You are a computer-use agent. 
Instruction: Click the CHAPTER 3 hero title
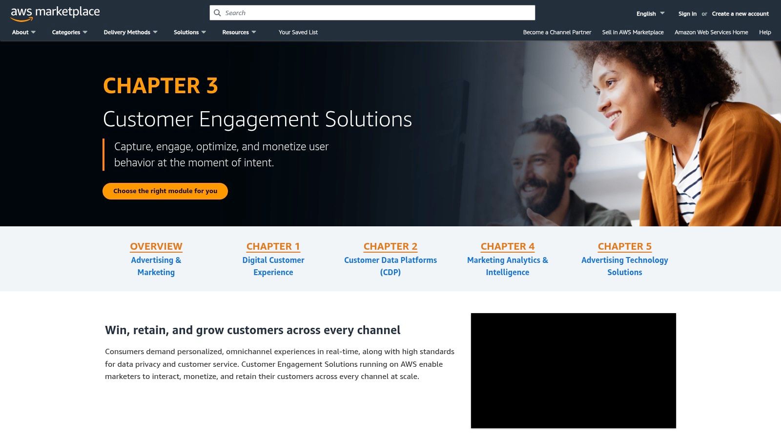click(x=160, y=86)
